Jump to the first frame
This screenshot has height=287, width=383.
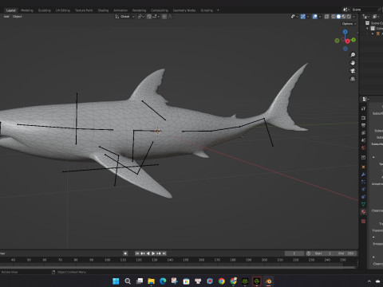137,254
